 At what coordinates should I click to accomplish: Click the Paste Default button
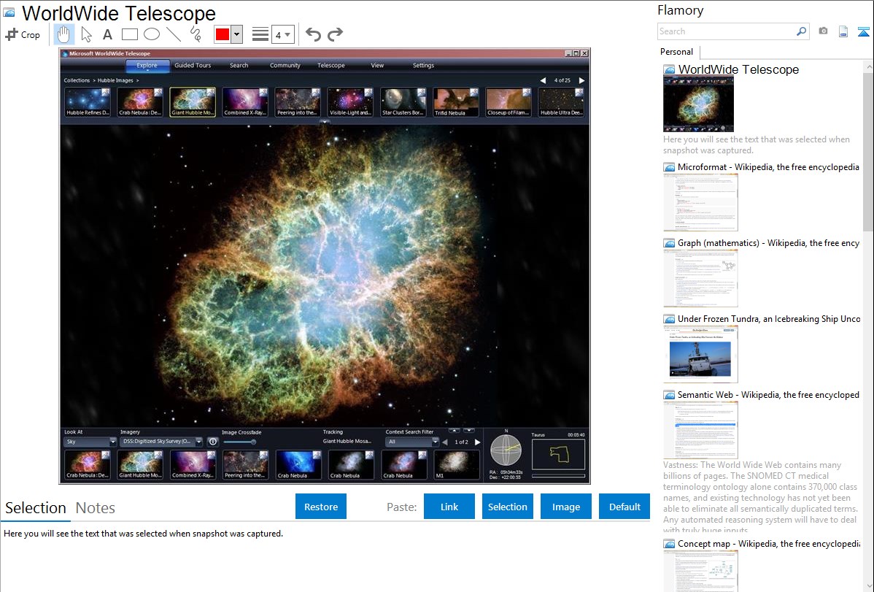click(624, 507)
